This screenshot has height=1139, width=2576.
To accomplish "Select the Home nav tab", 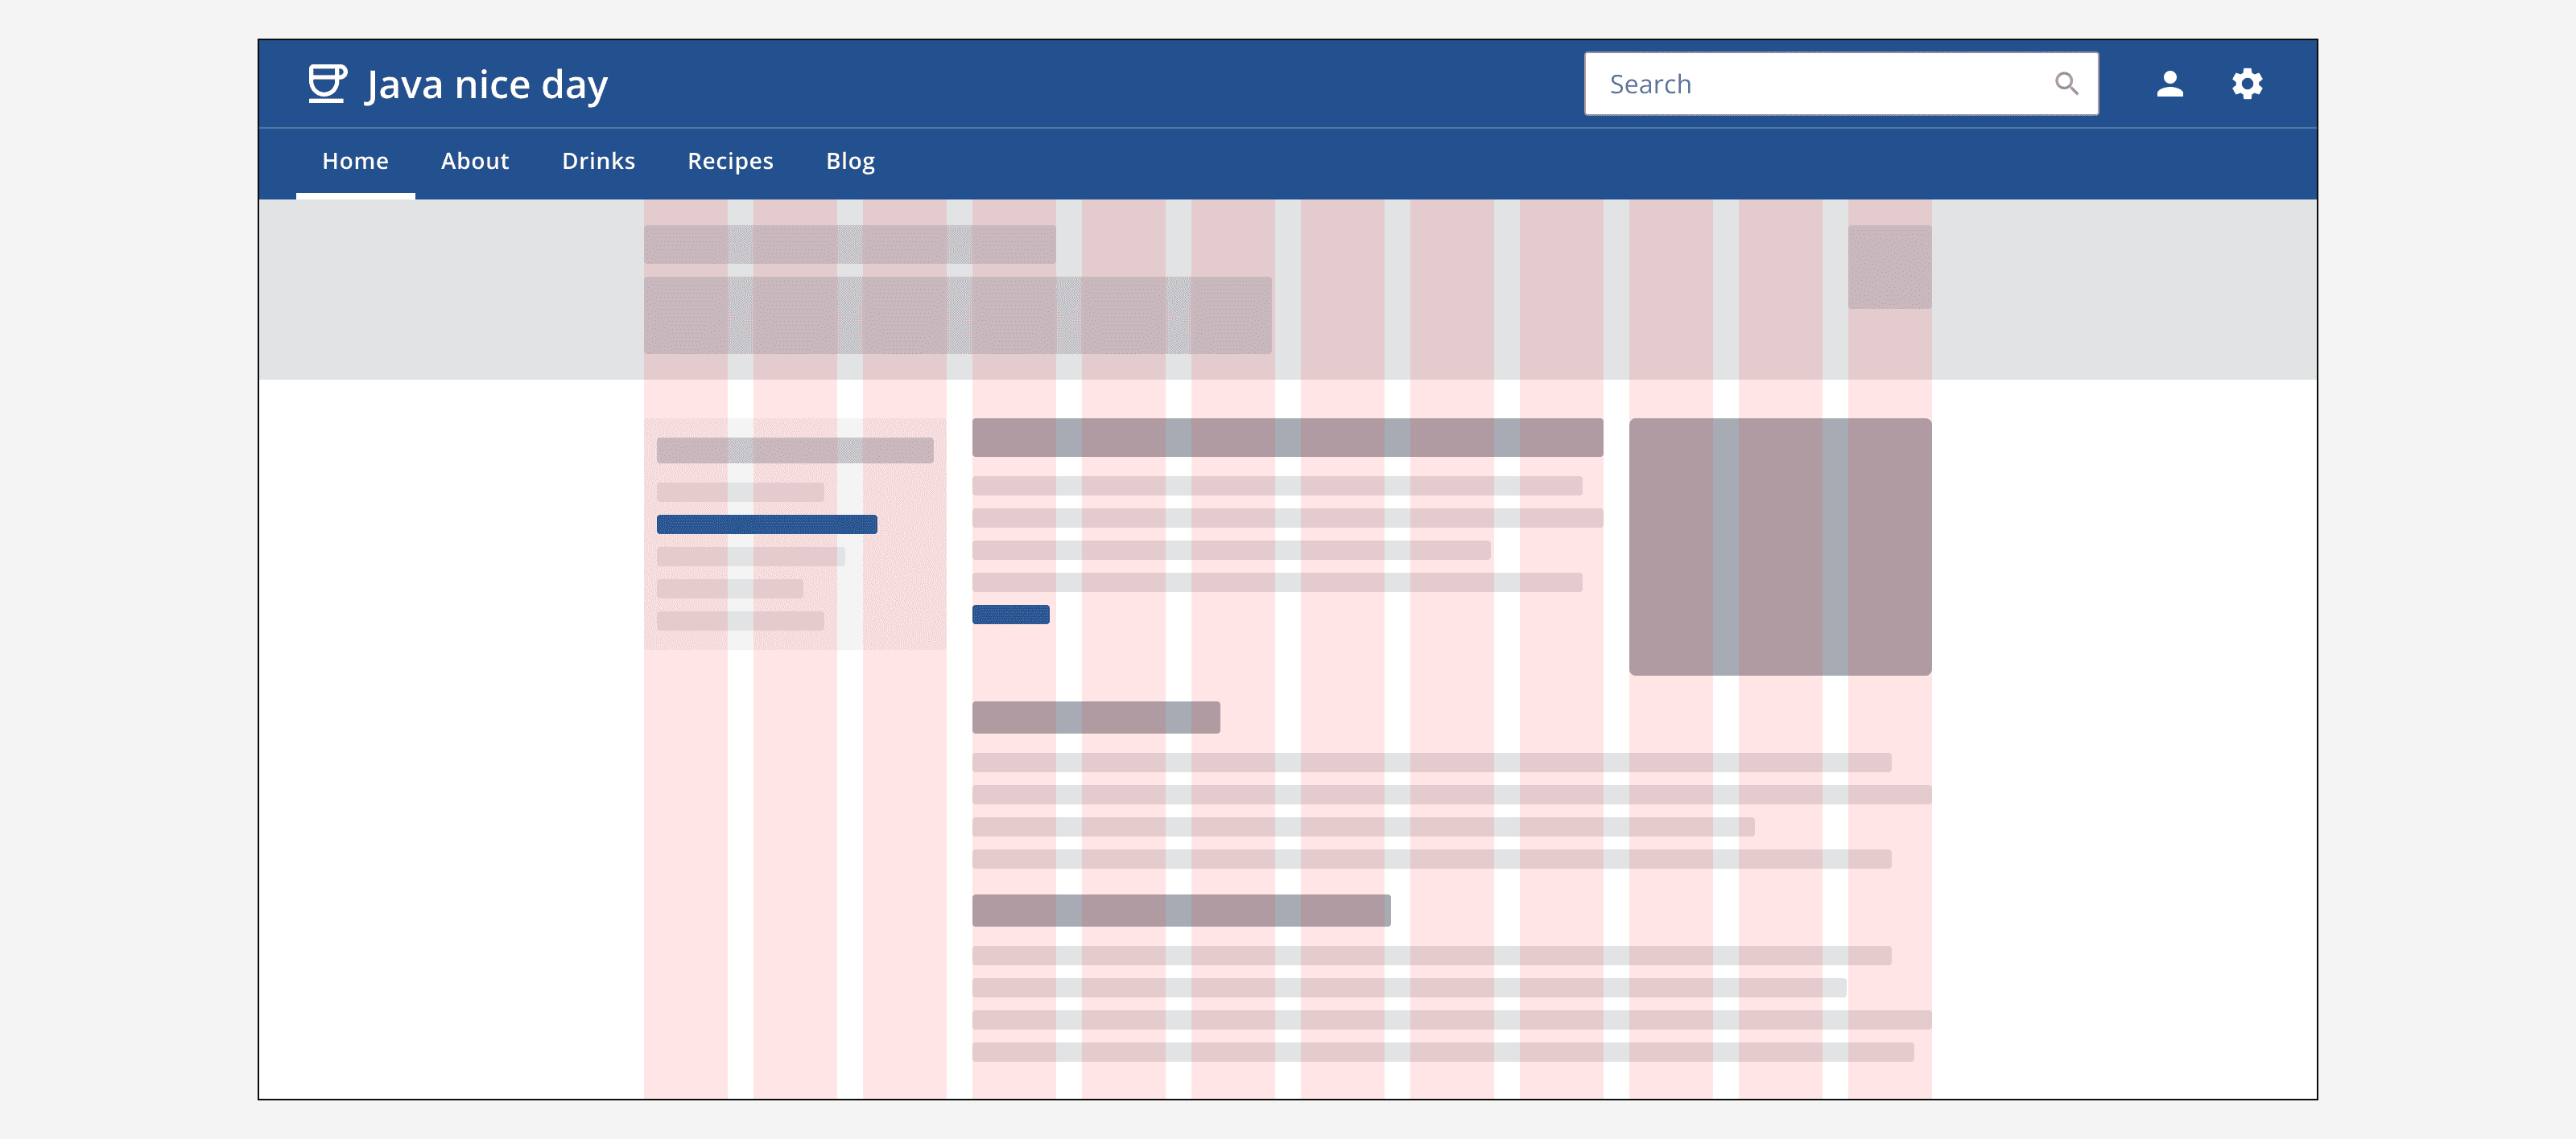I will coord(355,161).
